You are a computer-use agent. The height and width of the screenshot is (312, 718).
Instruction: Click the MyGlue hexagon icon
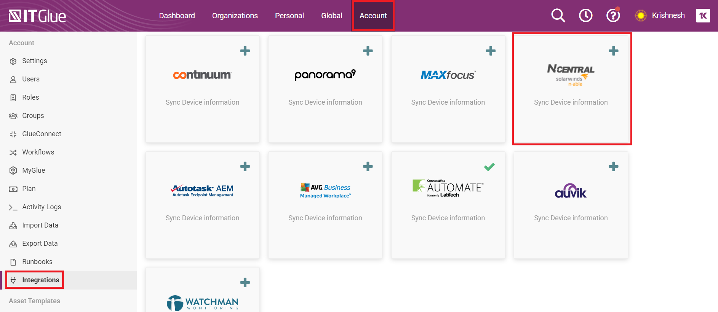[x=13, y=170]
